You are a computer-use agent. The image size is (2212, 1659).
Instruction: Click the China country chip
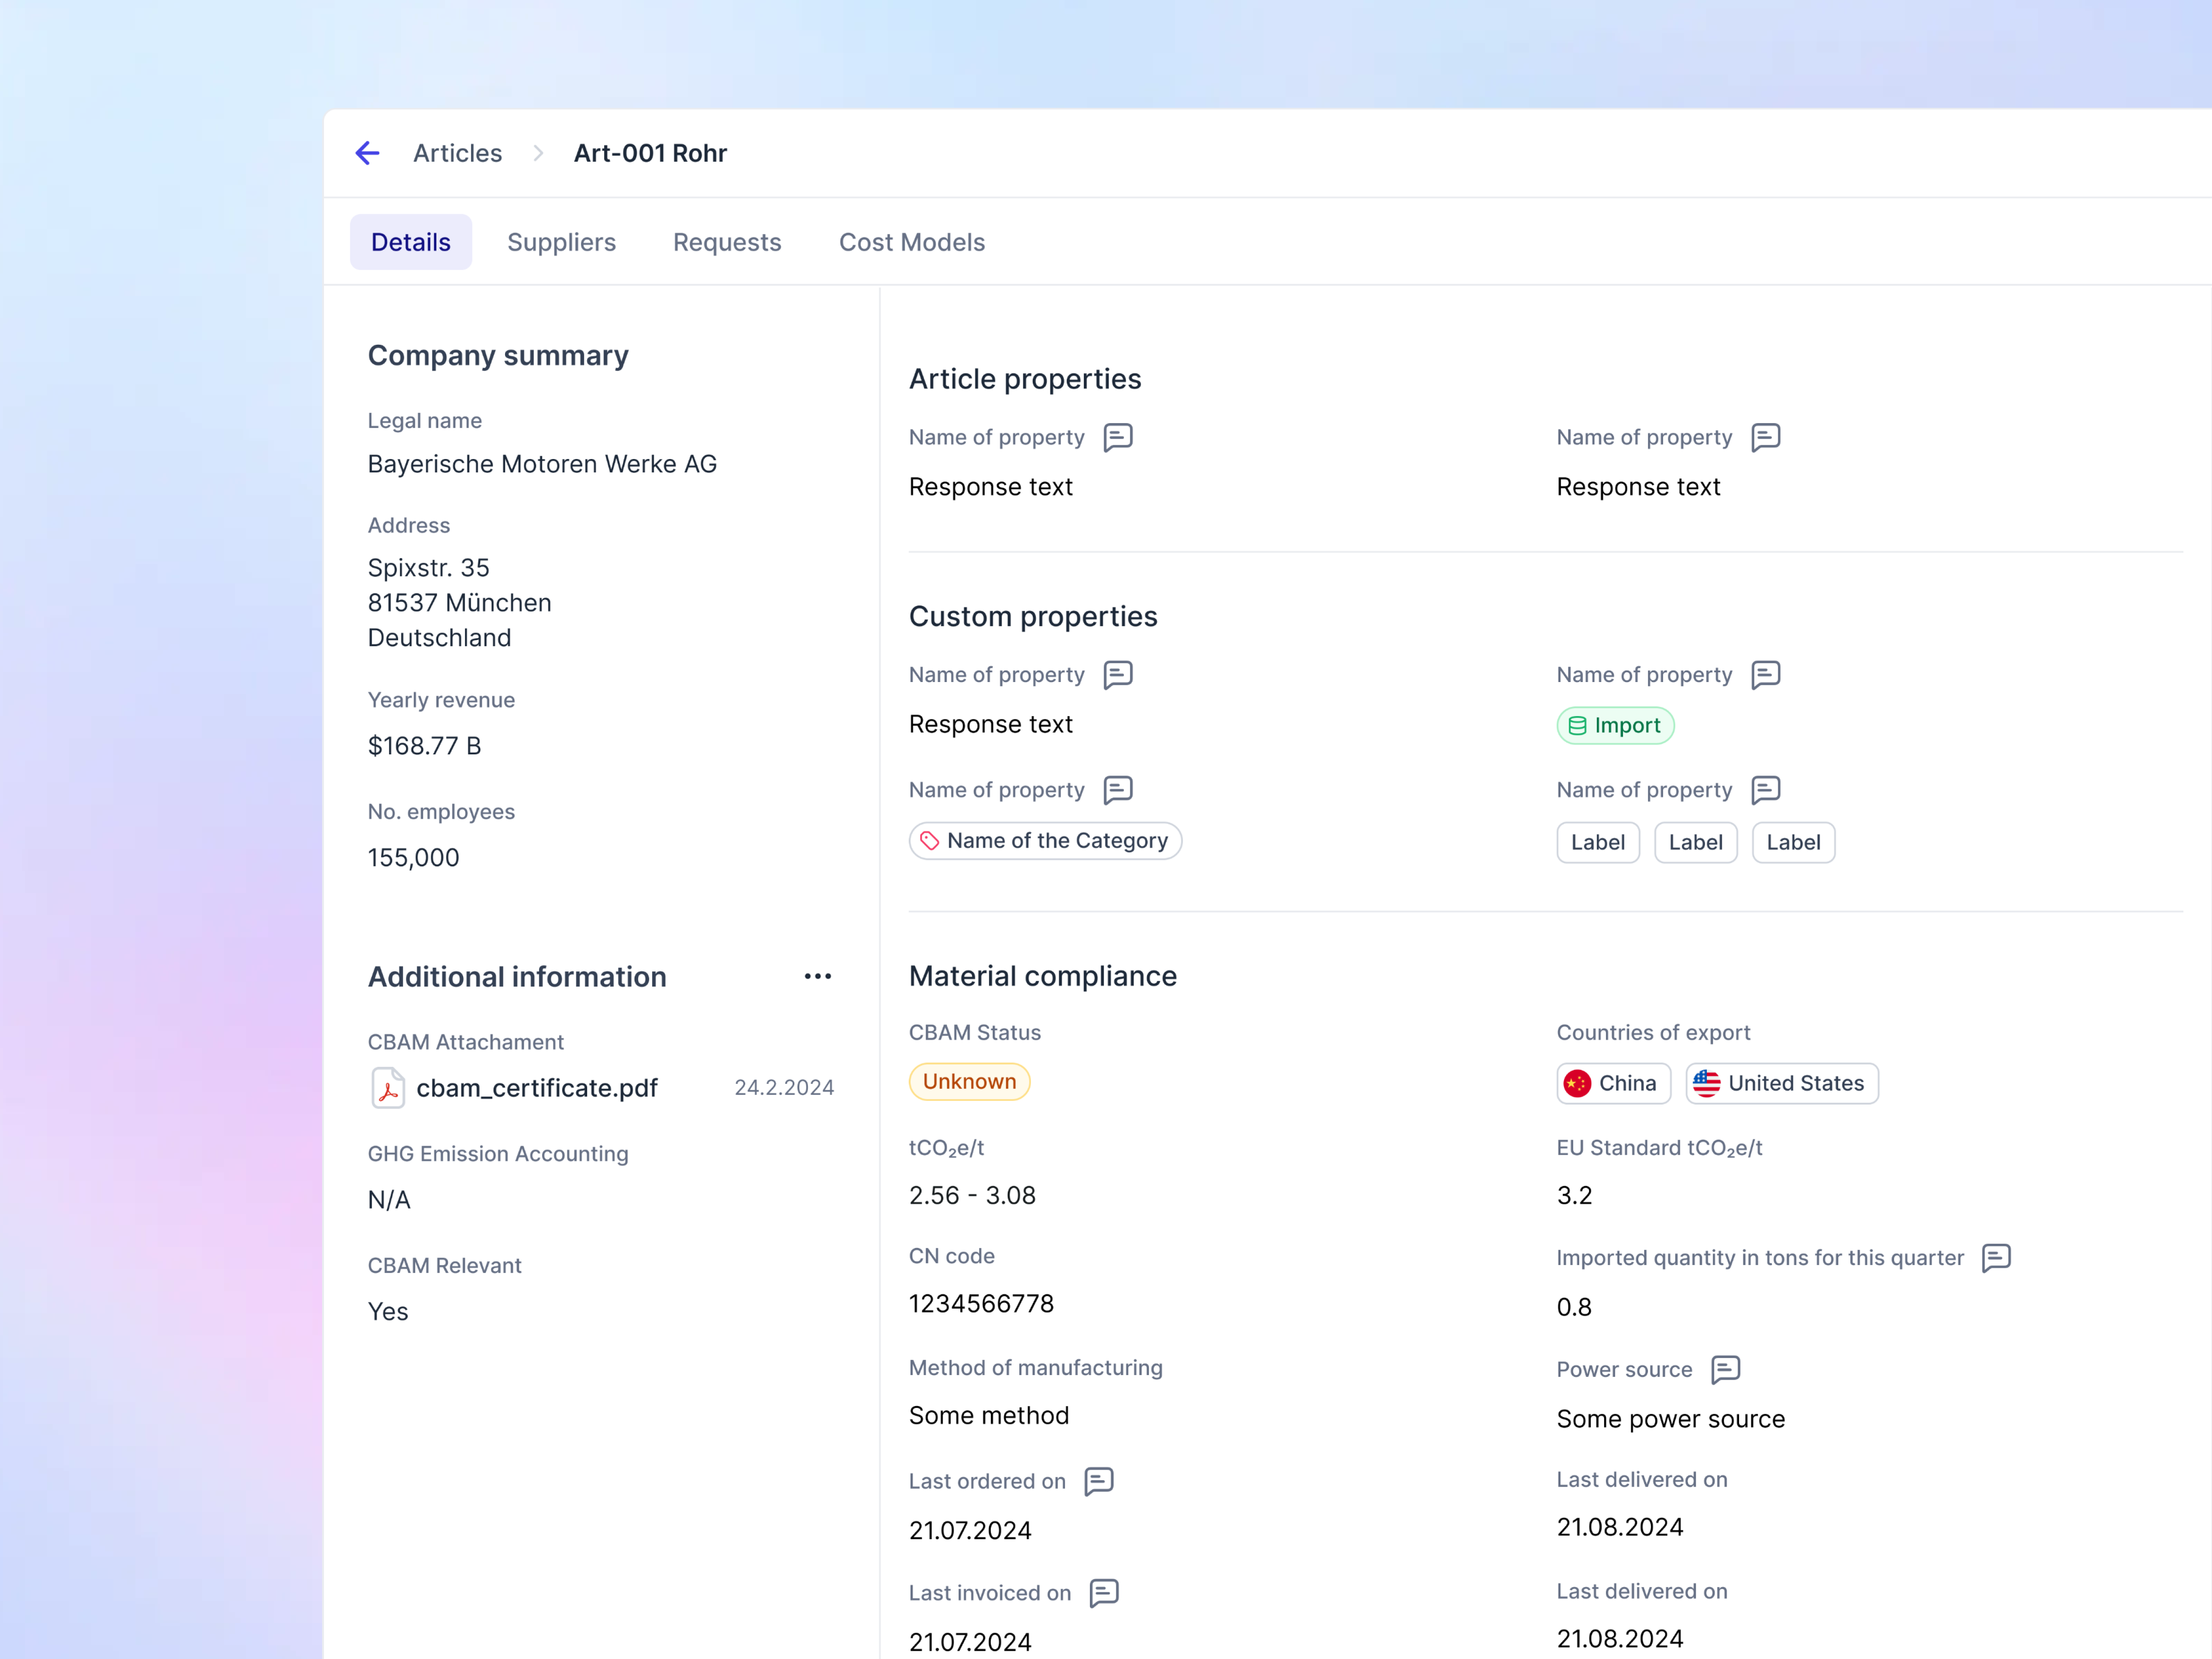point(1613,1083)
